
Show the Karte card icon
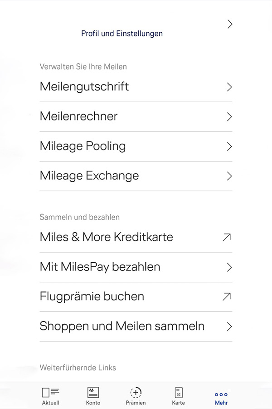tap(179, 392)
